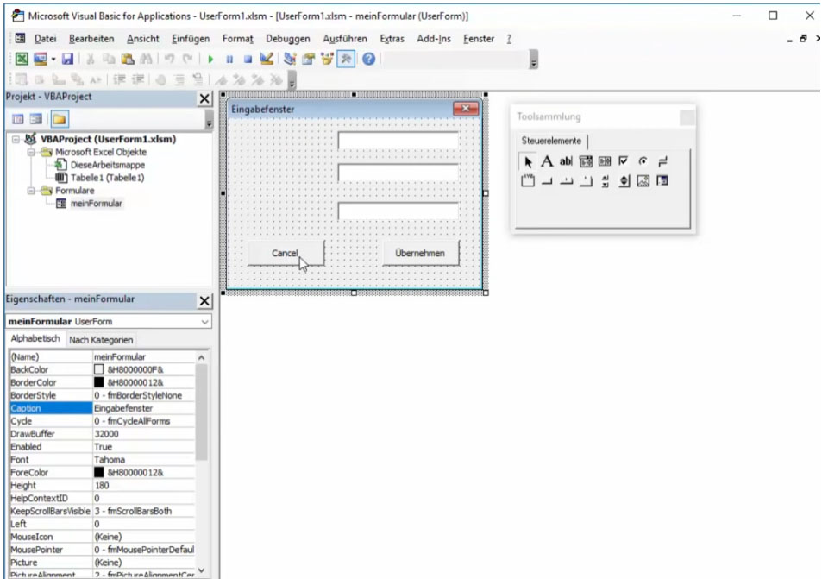Pick the TabStrip control in Toolsammlung

pyautogui.click(x=566, y=181)
